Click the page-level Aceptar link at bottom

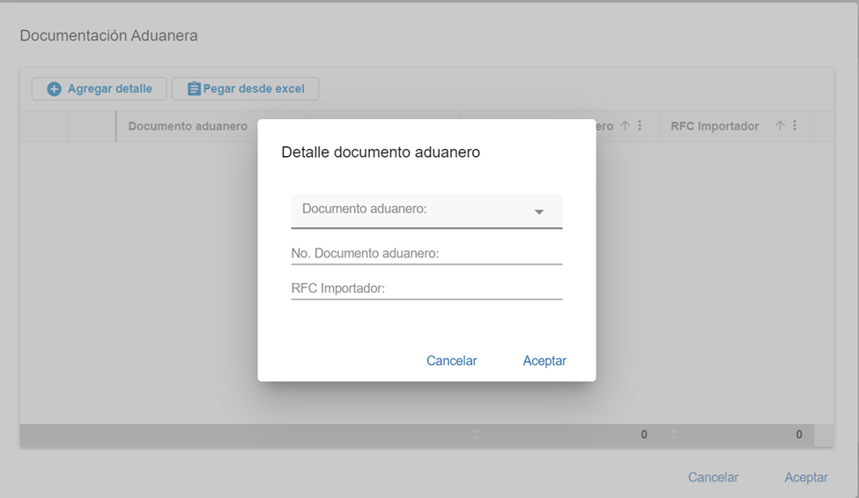[806, 477]
